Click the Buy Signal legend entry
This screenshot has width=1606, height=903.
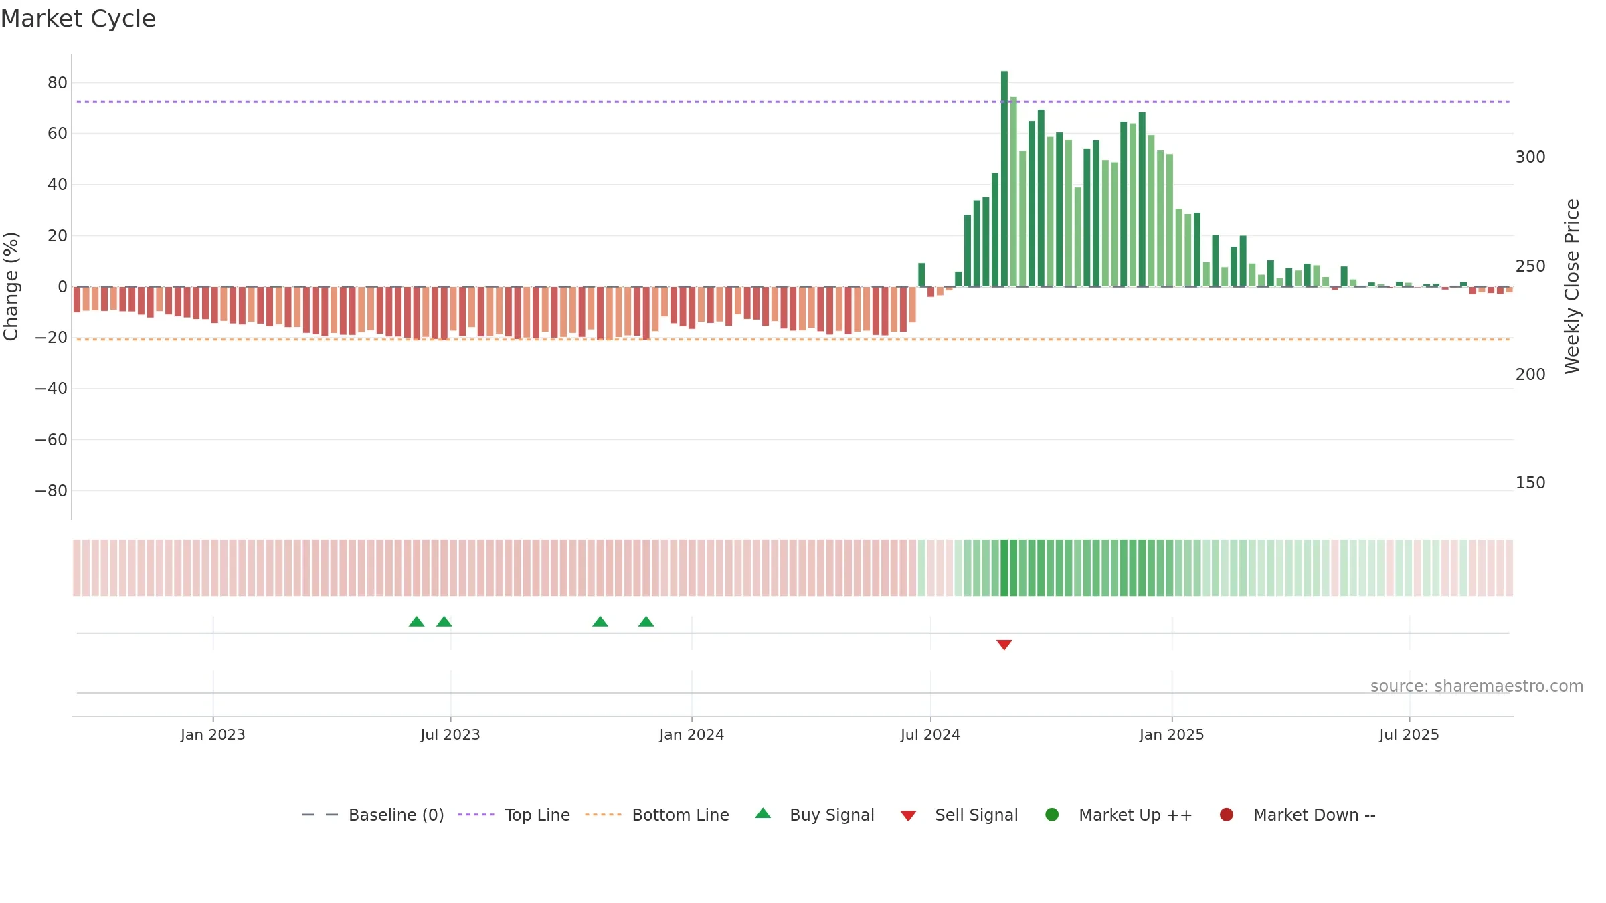click(814, 815)
